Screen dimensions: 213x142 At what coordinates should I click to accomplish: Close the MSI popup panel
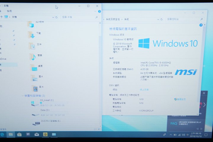pos(204,93)
